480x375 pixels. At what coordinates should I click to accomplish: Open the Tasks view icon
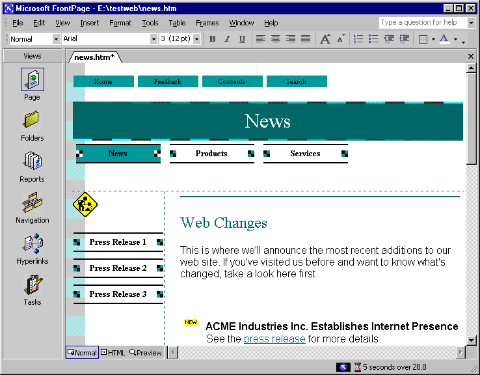click(x=33, y=285)
